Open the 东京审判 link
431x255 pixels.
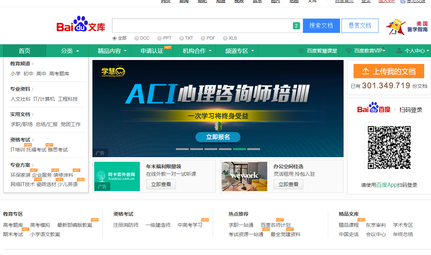376,225
